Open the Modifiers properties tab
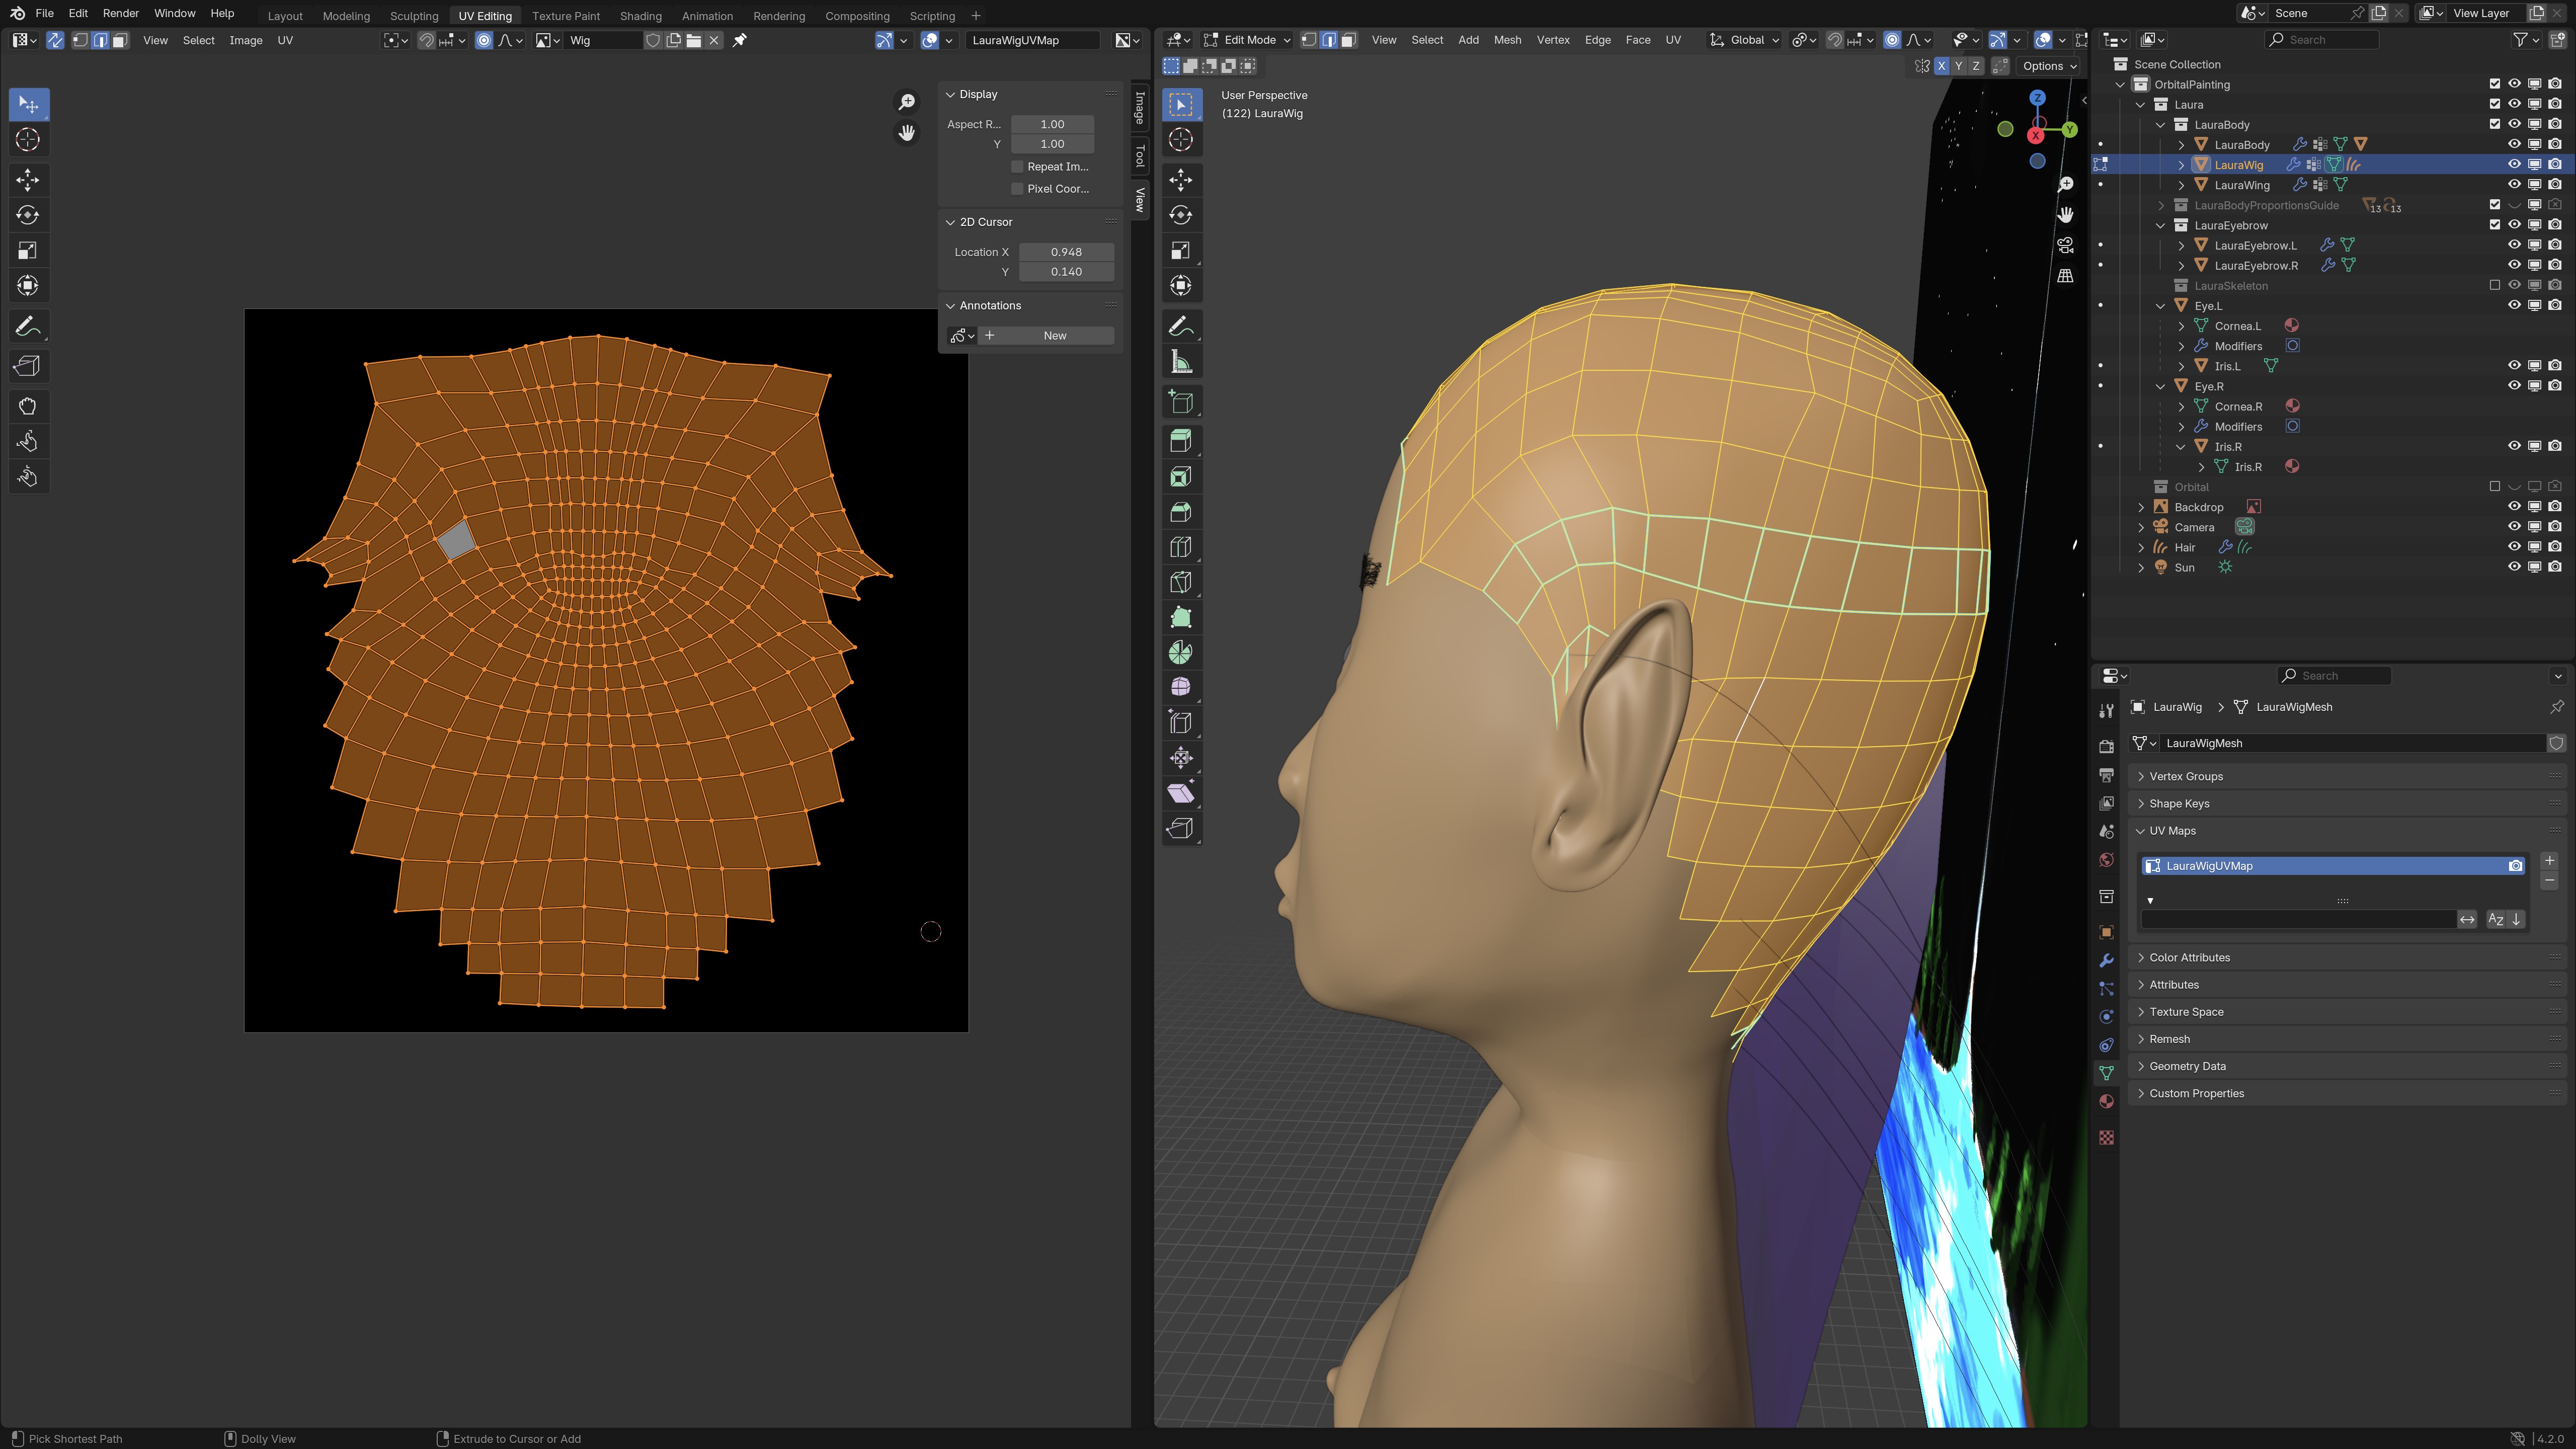Image resolution: width=2576 pixels, height=1449 pixels. tap(2106, 960)
